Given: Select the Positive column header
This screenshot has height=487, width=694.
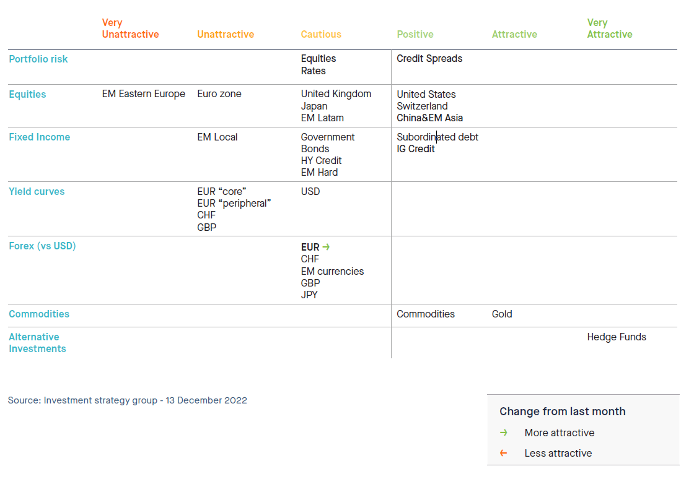Looking at the screenshot, I should pyautogui.click(x=415, y=35).
